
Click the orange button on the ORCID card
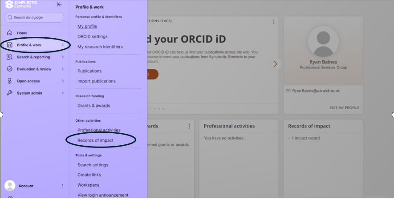[x=153, y=74]
